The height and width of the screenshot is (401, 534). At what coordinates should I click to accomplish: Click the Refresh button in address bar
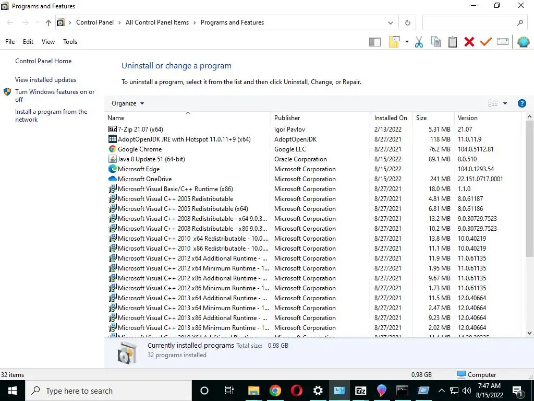[x=408, y=23]
